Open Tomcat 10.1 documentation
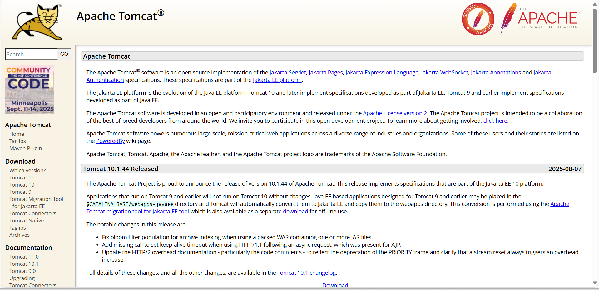 [24, 264]
